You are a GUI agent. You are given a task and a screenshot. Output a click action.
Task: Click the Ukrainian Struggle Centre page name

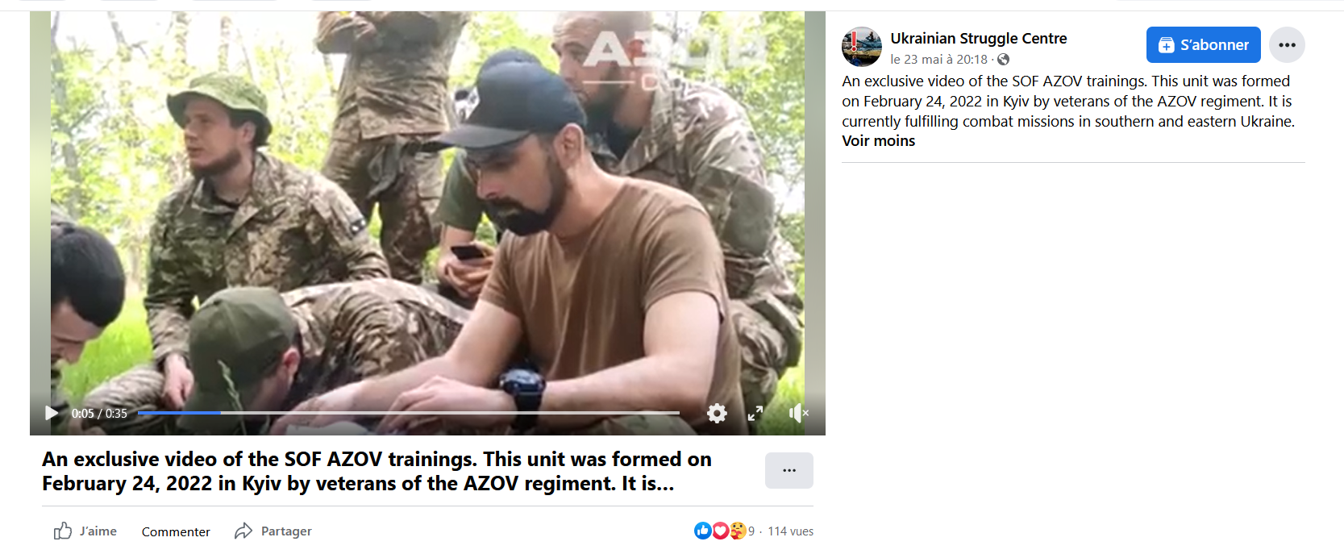click(x=978, y=38)
